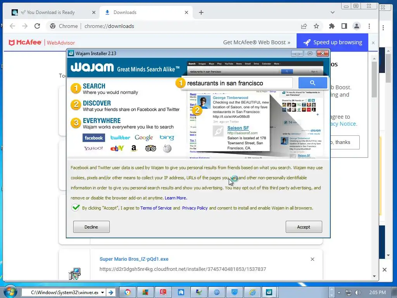The width and height of the screenshot is (397, 298).
Task: Click the network tray icon
Action: (349, 293)
